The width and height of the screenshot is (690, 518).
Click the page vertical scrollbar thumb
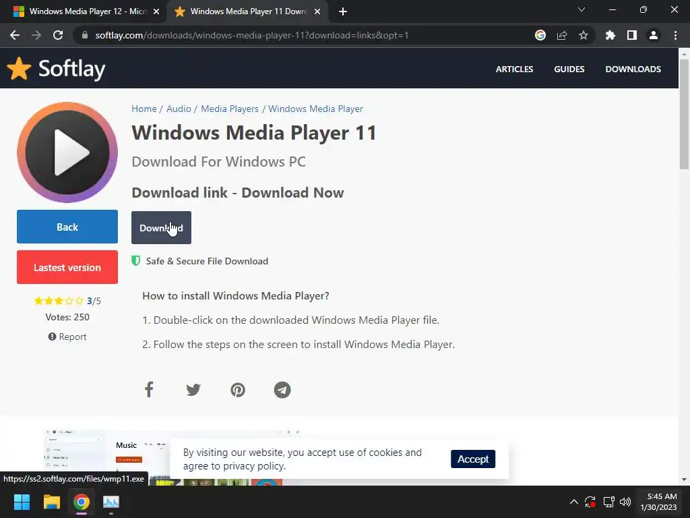pos(684,113)
